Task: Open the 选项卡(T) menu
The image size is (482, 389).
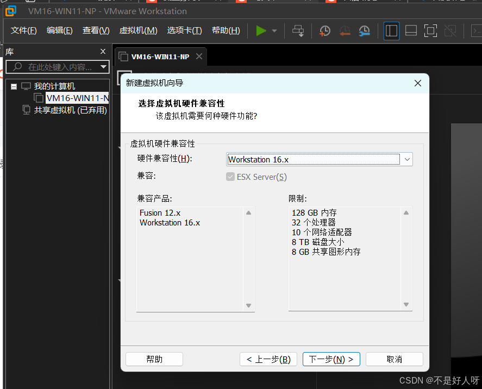Action: click(184, 30)
